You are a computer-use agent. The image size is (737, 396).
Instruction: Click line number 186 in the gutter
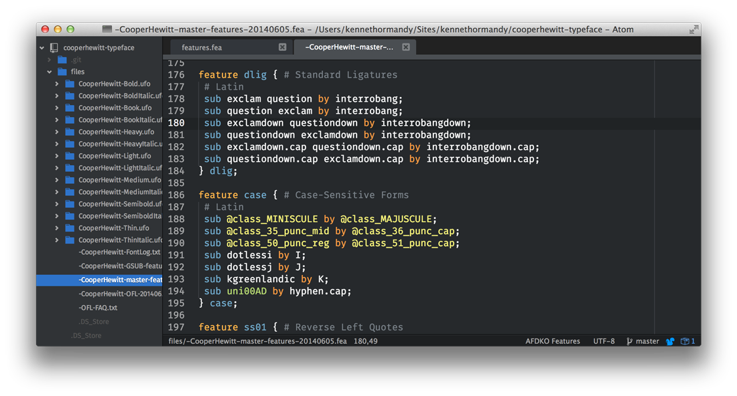point(176,195)
